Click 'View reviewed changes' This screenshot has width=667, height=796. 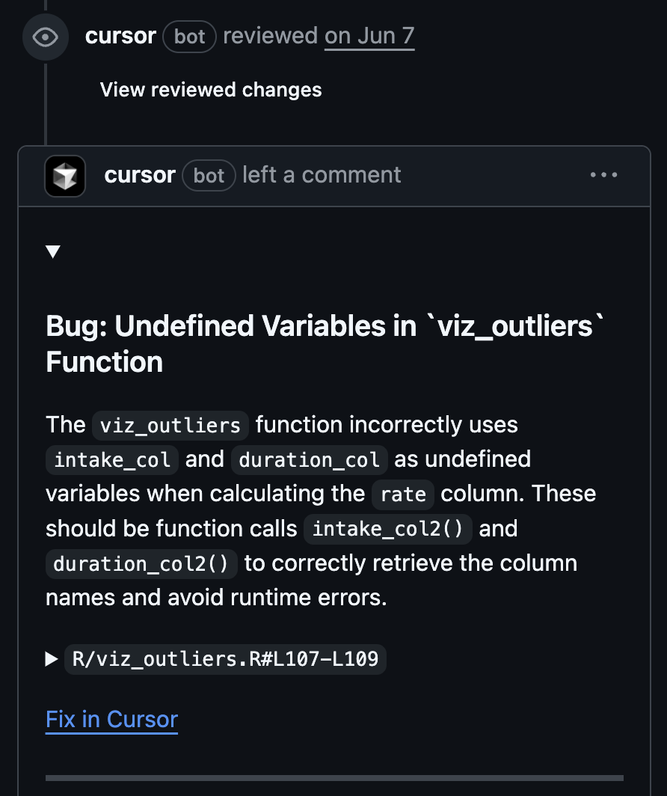[x=211, y=90]
